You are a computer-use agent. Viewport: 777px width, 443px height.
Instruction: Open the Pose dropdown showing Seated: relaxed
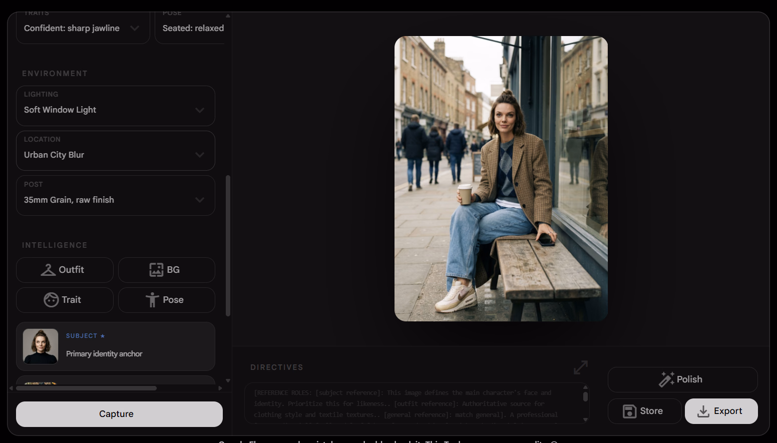190,28
